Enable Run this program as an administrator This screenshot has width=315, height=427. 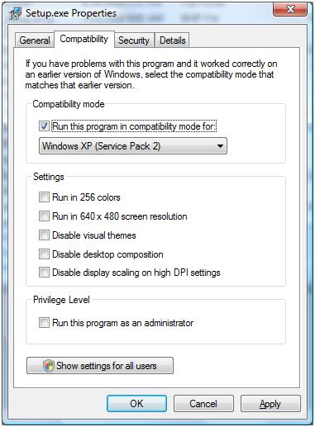pos(44,322)
